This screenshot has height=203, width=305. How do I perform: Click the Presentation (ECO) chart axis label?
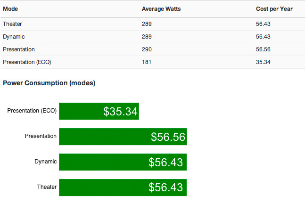(32, 111)
